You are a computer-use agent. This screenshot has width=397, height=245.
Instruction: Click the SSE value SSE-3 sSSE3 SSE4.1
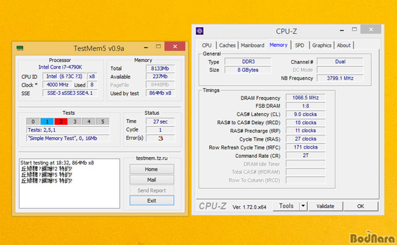tap(70, 93)
